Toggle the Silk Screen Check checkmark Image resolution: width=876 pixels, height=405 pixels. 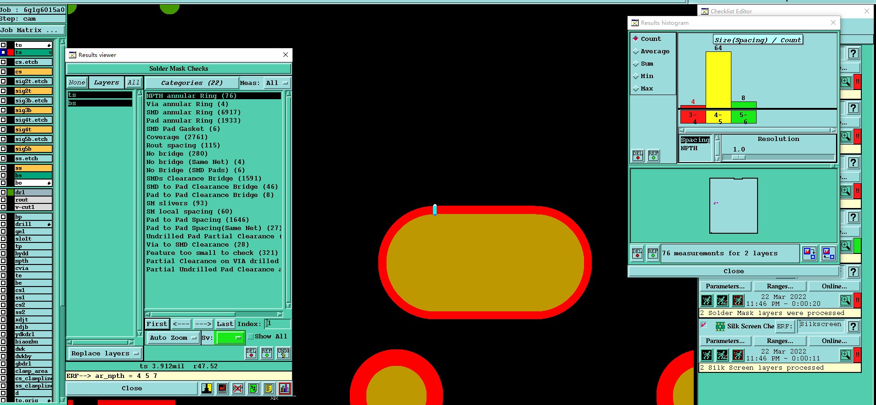(703, 325)
